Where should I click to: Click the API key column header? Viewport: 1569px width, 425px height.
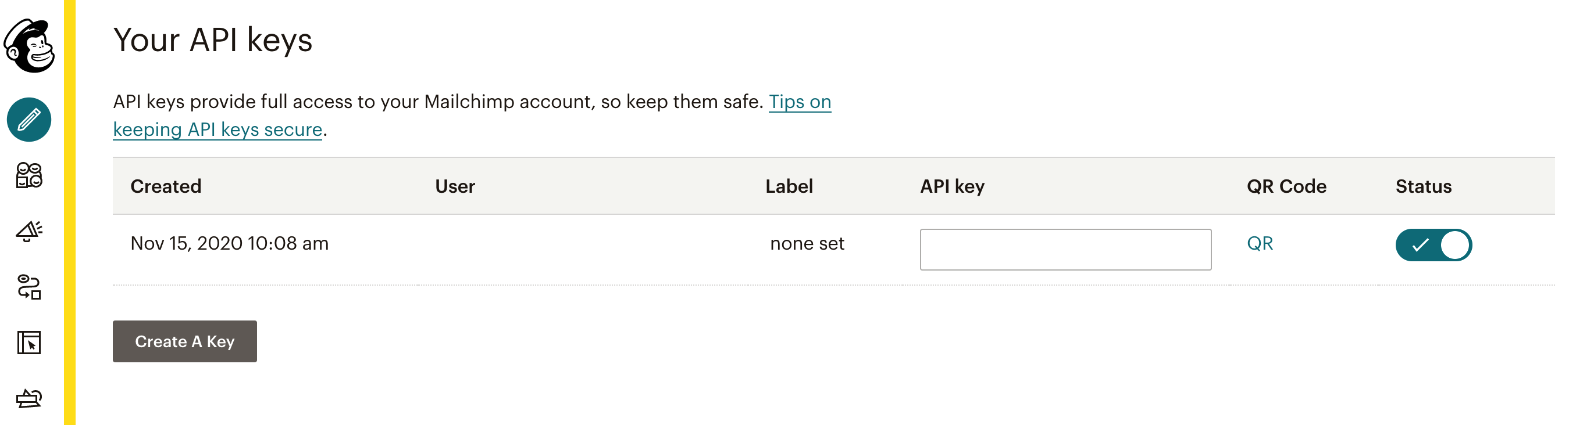pyautogui.click(x=952, y=186)
